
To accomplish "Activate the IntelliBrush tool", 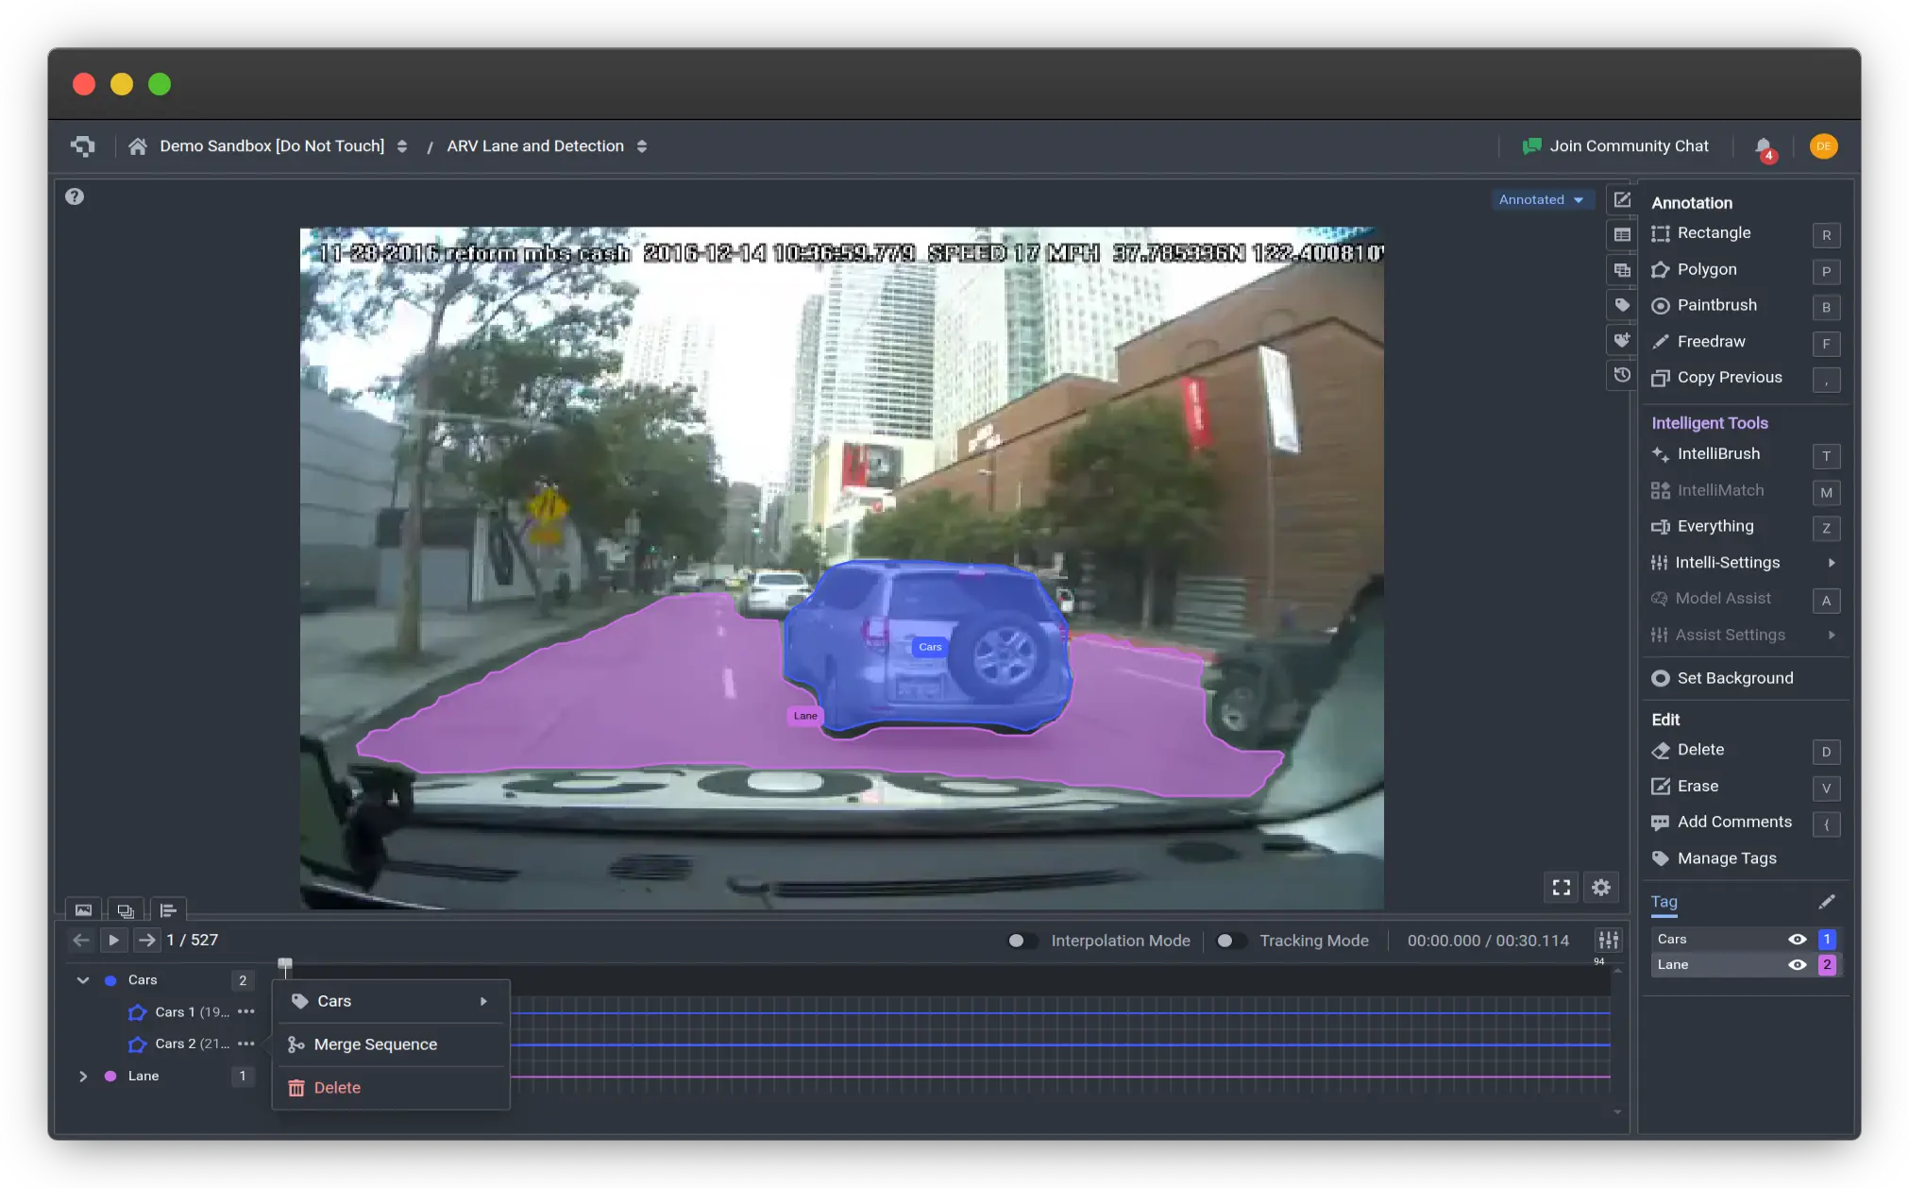I will tap(1717, 454).
